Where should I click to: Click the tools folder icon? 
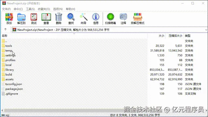pos(3,46)
